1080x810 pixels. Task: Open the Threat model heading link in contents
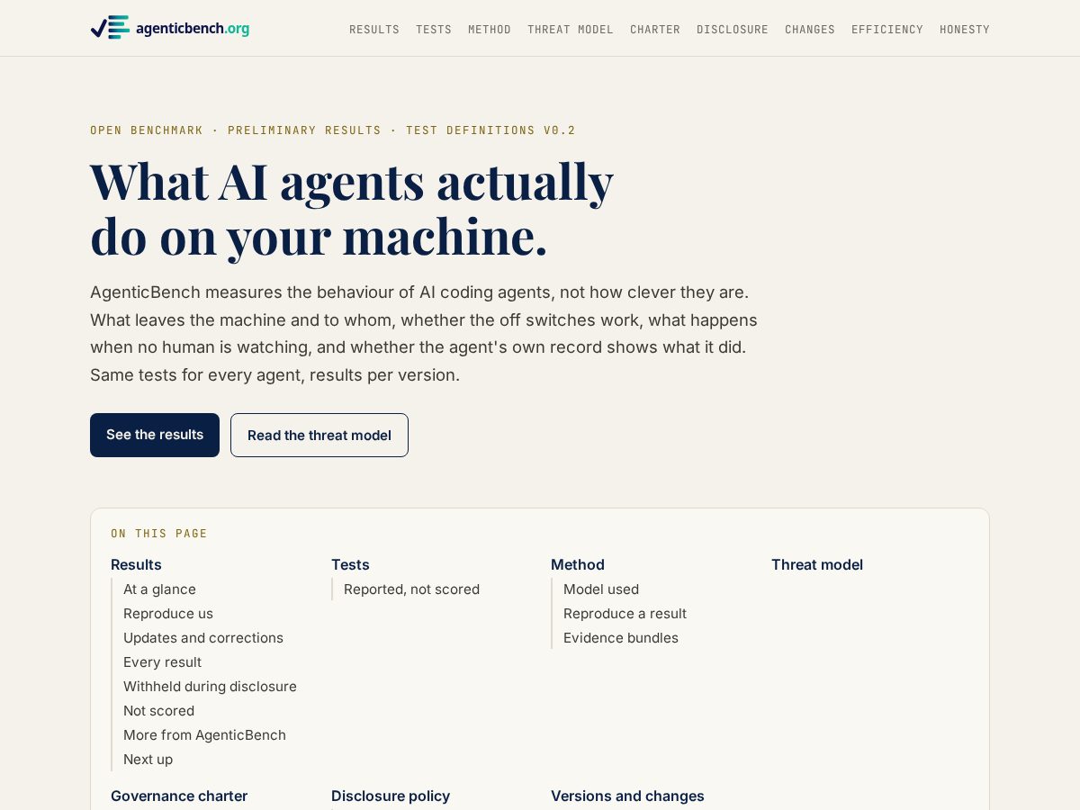[817, 564]
